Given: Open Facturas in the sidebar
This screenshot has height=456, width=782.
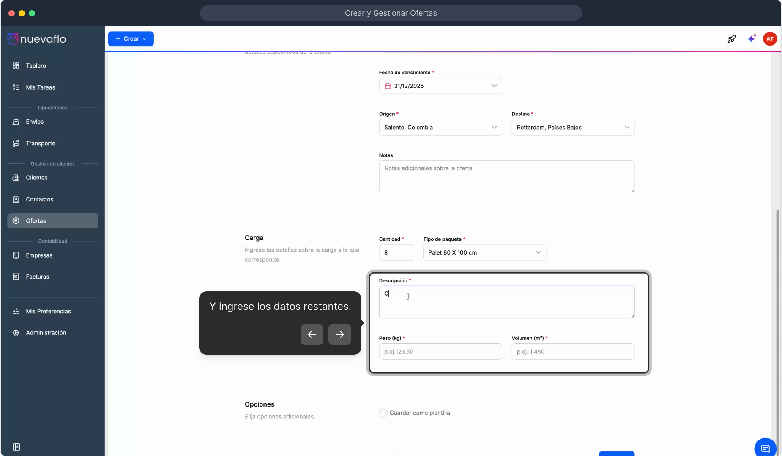Looking at the screenshot, I should pos(37,277).
